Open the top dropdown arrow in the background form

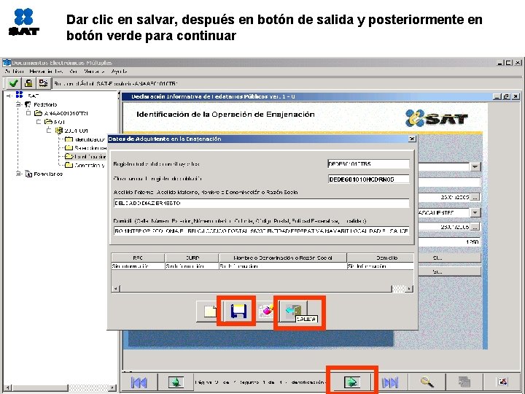(x=475, y=166)
